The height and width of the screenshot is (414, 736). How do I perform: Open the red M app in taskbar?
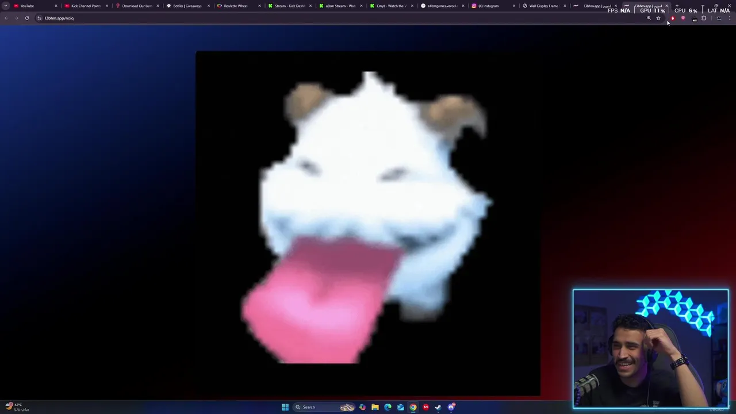click(425, 407)
